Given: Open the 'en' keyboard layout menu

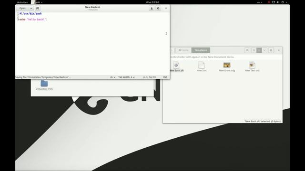Looking at the screenshot, I should coord(260,2).
